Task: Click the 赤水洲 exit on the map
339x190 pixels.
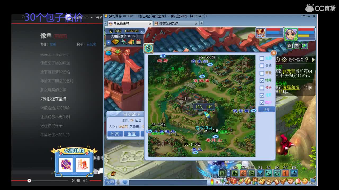Action: click(x=199, y=61)
